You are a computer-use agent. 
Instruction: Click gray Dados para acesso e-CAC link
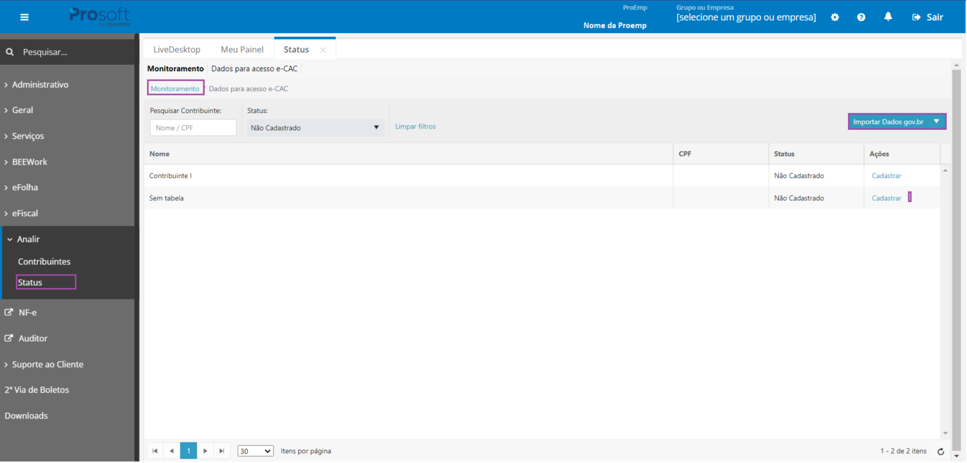(249, 89)
